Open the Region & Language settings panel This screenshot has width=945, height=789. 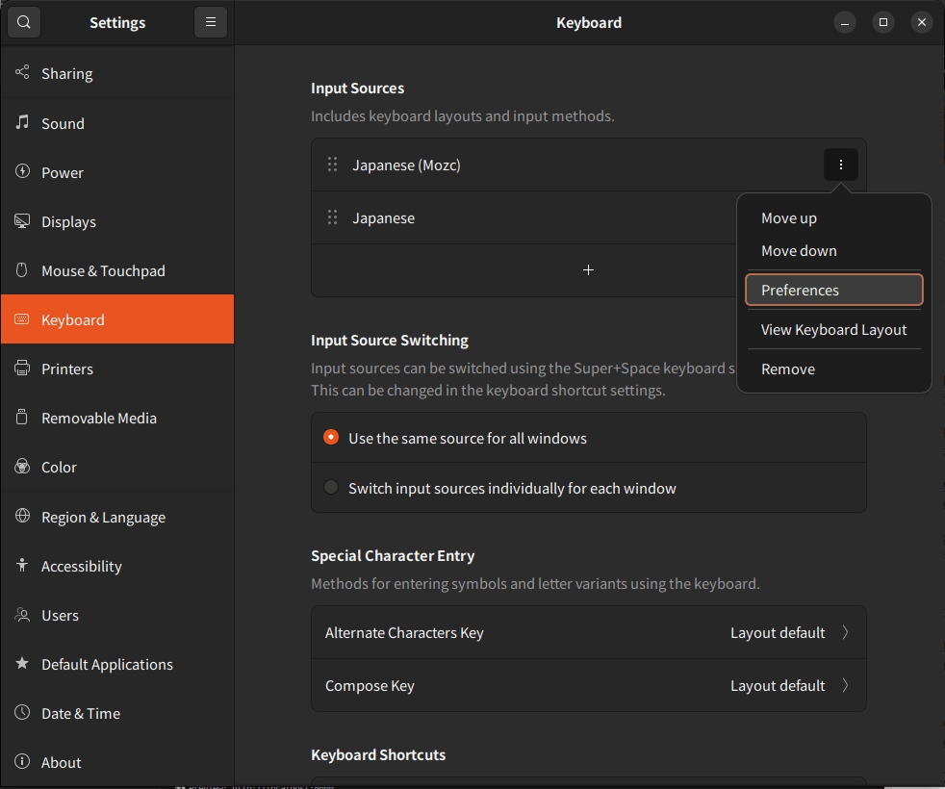pyautogui.click(x=103, y=517)
